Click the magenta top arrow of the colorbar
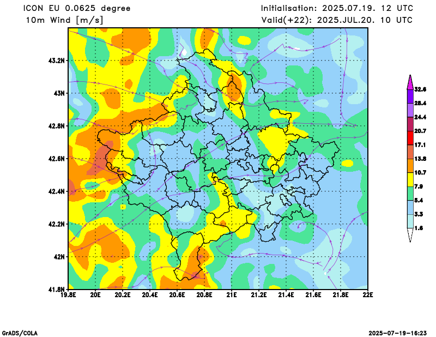The height and width of the screenshot is (337, 436). point(410,83)
